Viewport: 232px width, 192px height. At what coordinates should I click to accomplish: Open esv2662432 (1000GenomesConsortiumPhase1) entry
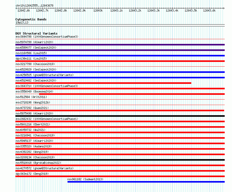click(x=47, y=119)
